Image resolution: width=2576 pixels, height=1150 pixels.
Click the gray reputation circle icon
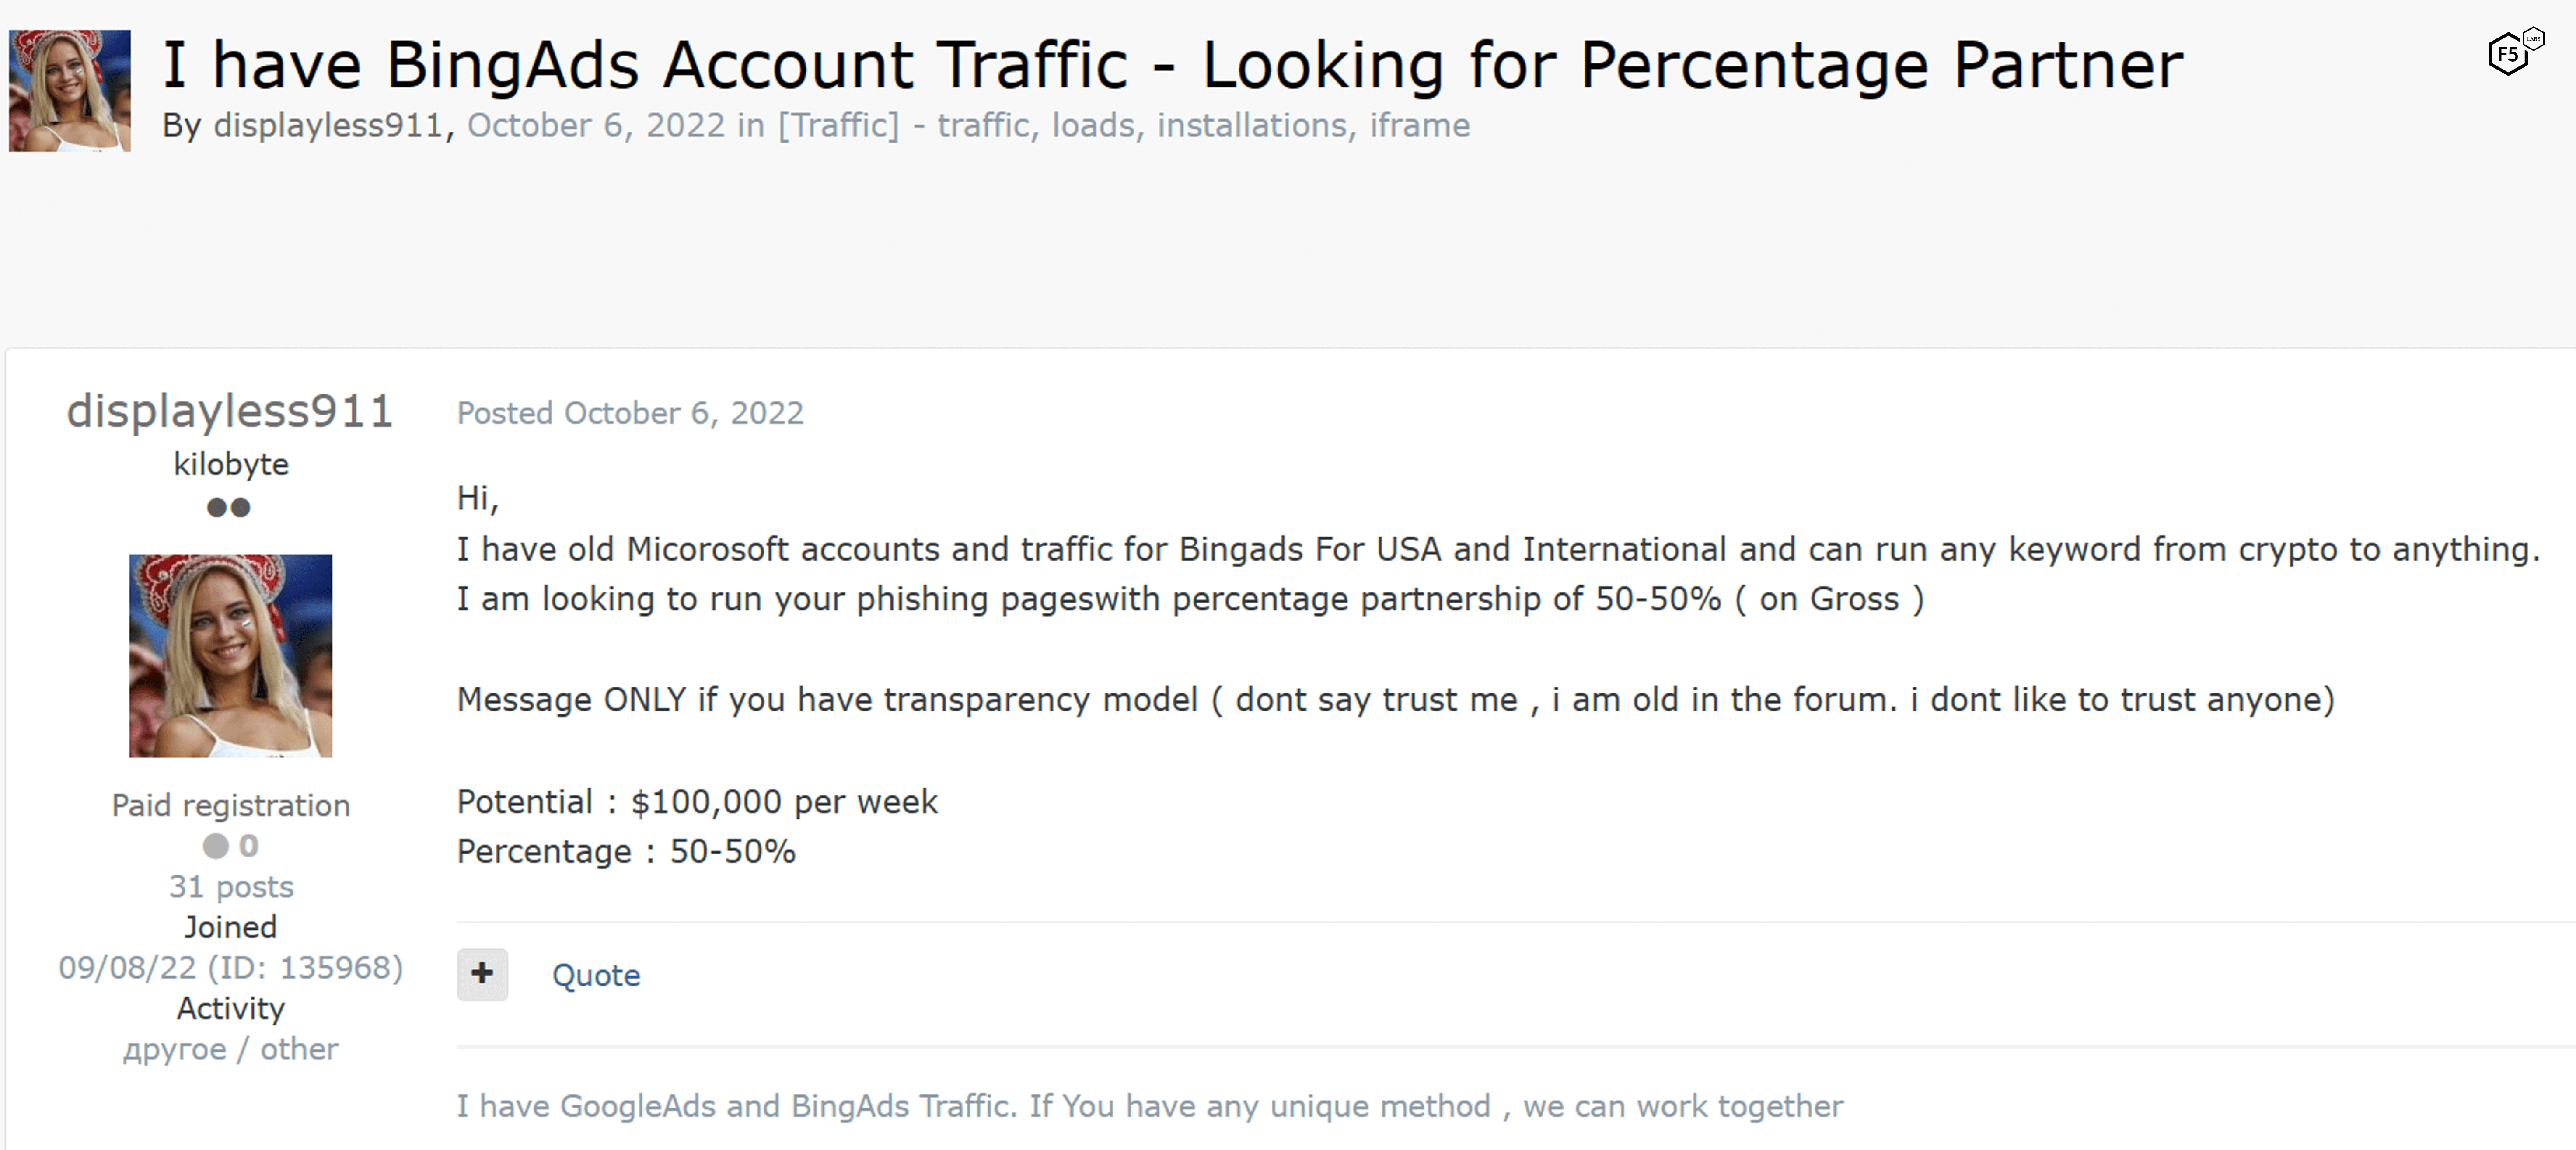[x=215, y=846]
